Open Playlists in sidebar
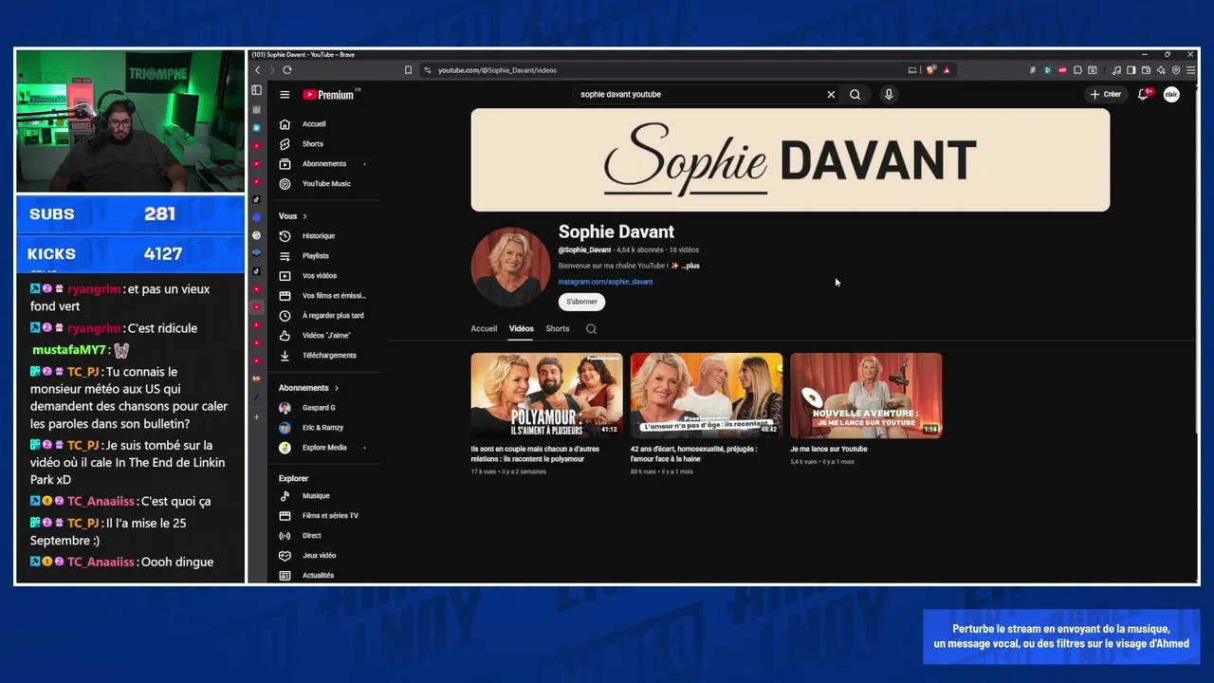The image size is (1214, 683). 325,256
